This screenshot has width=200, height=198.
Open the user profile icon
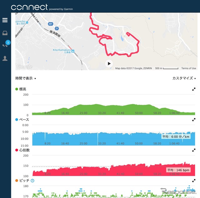(5, 58)
